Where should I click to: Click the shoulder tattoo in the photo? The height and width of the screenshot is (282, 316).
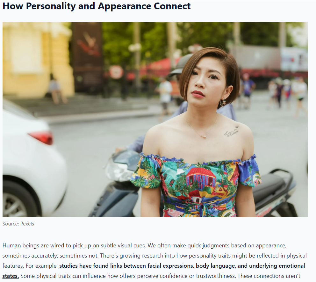232,131
